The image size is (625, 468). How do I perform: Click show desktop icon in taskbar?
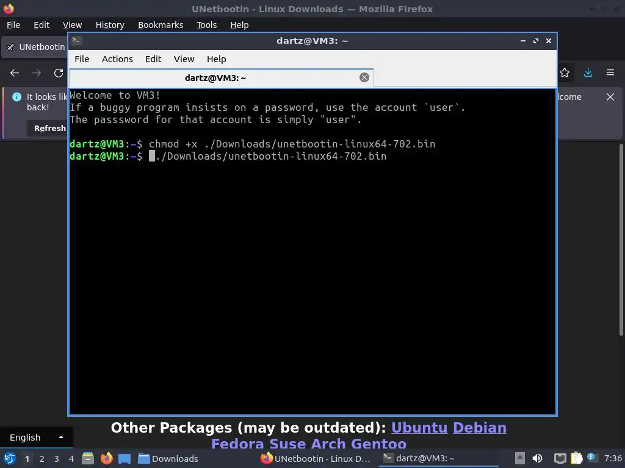[125, 458]
